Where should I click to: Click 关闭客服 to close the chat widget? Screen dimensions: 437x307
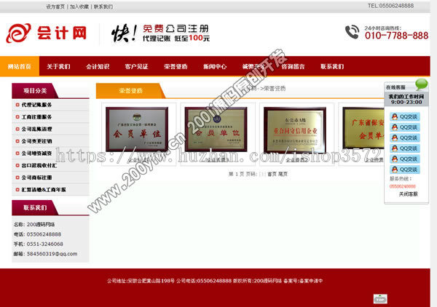(x=409, y=194)
